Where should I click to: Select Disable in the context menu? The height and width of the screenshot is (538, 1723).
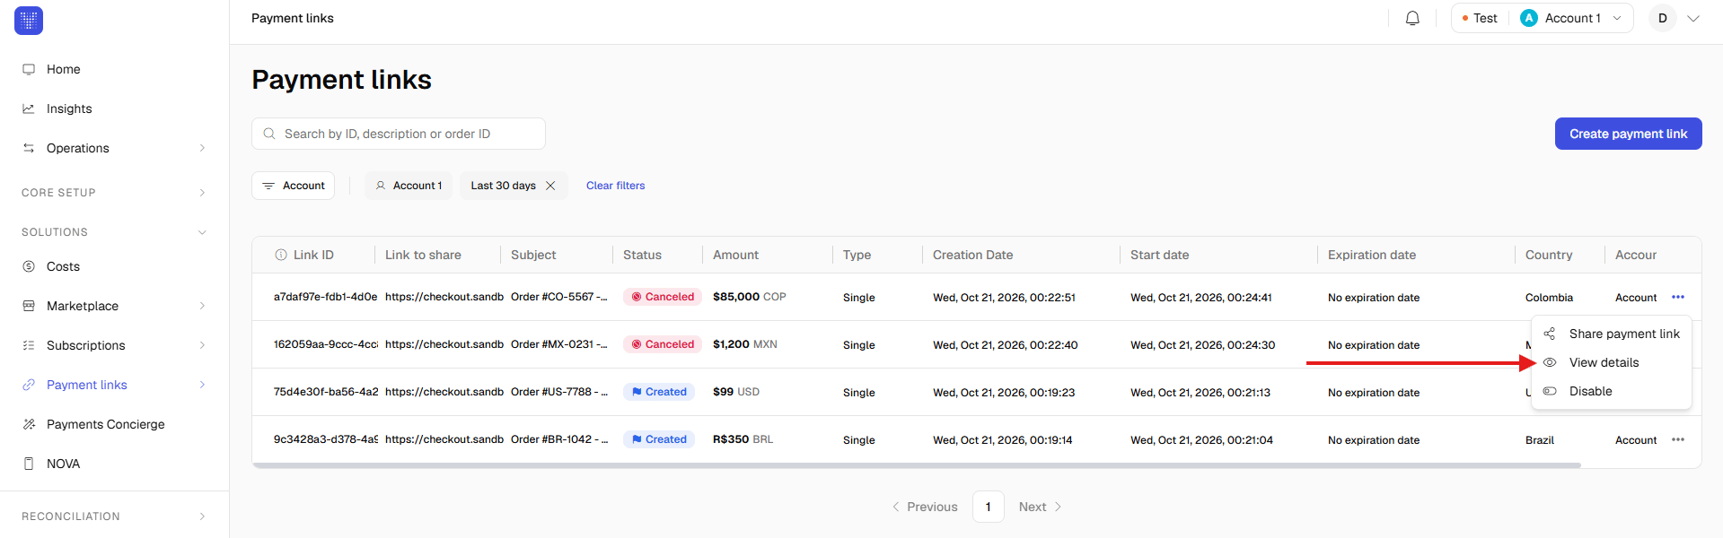1612,391
